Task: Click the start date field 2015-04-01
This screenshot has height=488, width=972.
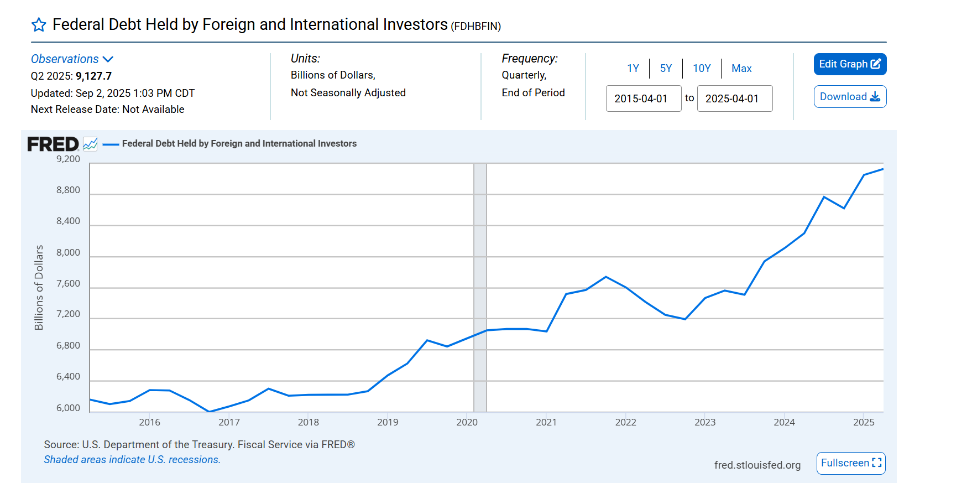Action: pos(643,98)
